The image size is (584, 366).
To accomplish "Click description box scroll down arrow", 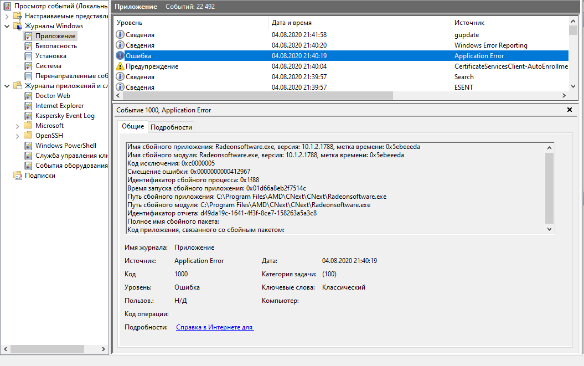I will point(549,229).
